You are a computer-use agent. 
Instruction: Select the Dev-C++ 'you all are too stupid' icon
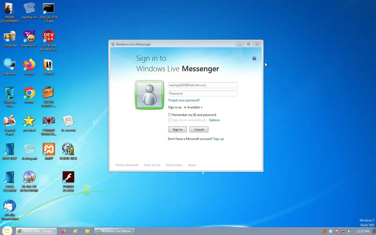[x=49, y=41]
